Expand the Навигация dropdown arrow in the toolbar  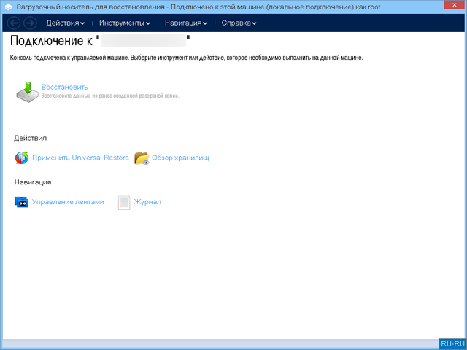pos(207,23)
